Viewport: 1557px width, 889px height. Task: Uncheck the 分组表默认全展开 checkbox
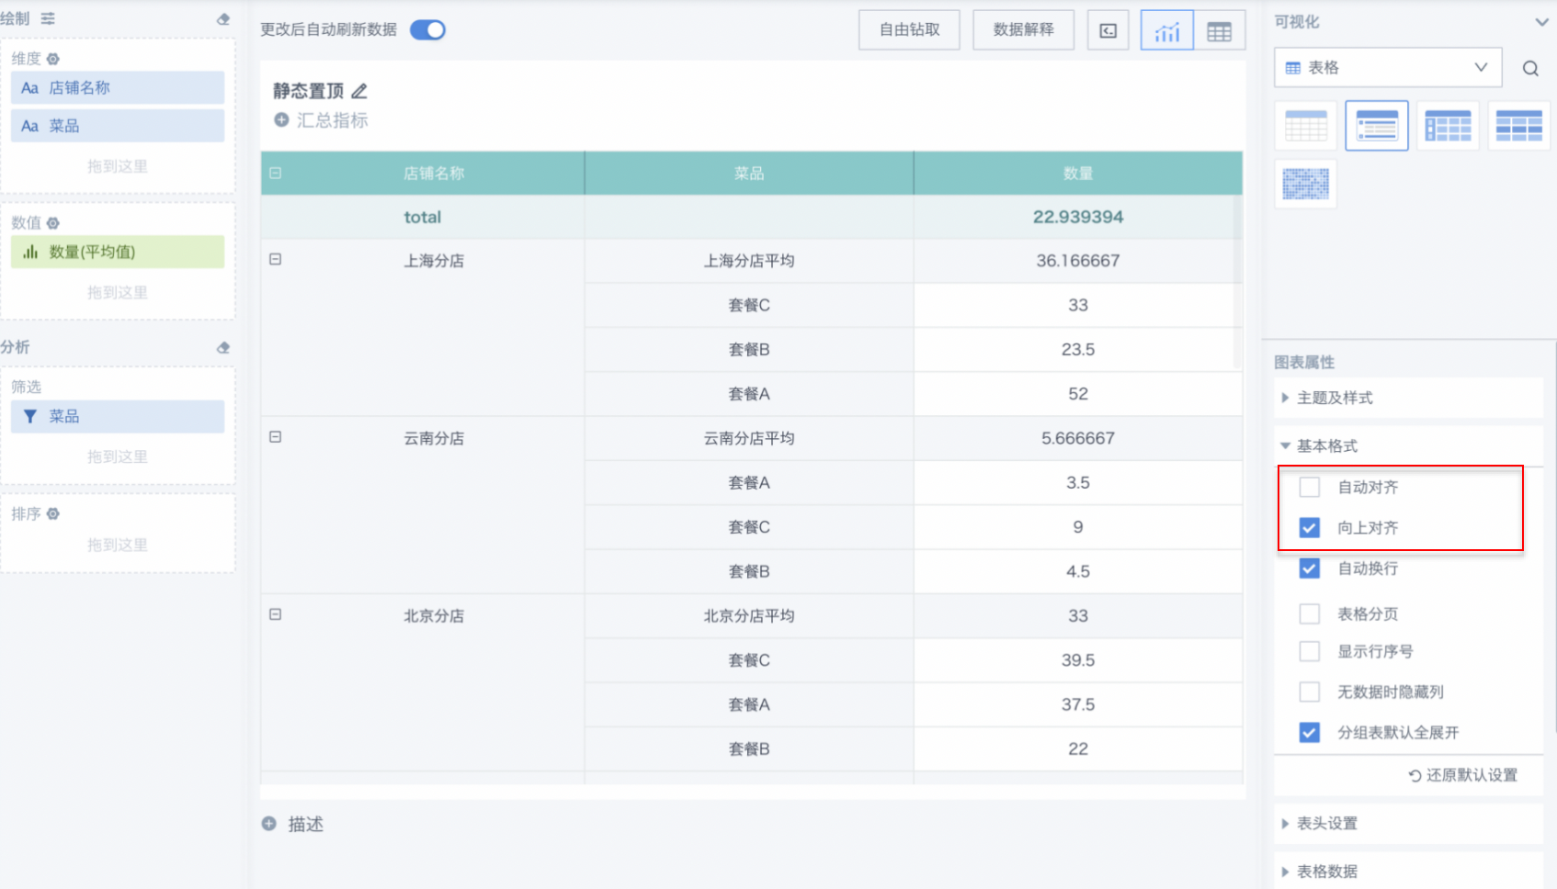tap(1310, 732)
